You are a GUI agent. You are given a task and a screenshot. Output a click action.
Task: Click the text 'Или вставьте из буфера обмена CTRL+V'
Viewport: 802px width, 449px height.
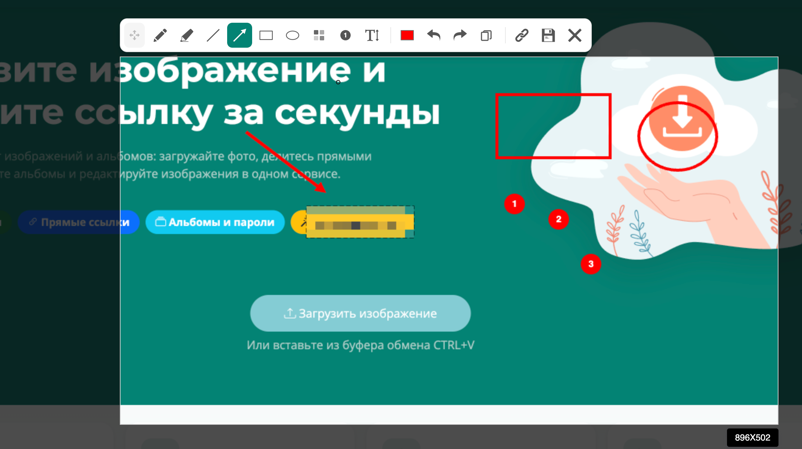pyautogui.click(x=361, y=345)
